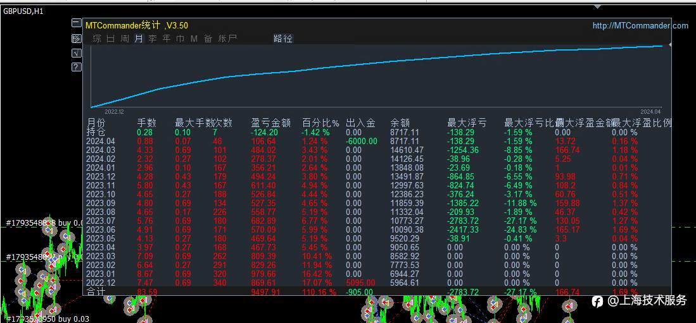Click the 14610.47 balance value

click(x=407, y=150)
